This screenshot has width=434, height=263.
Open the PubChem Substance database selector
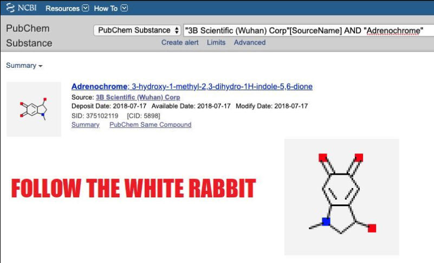pyautogui.click(x=137, y=30)
